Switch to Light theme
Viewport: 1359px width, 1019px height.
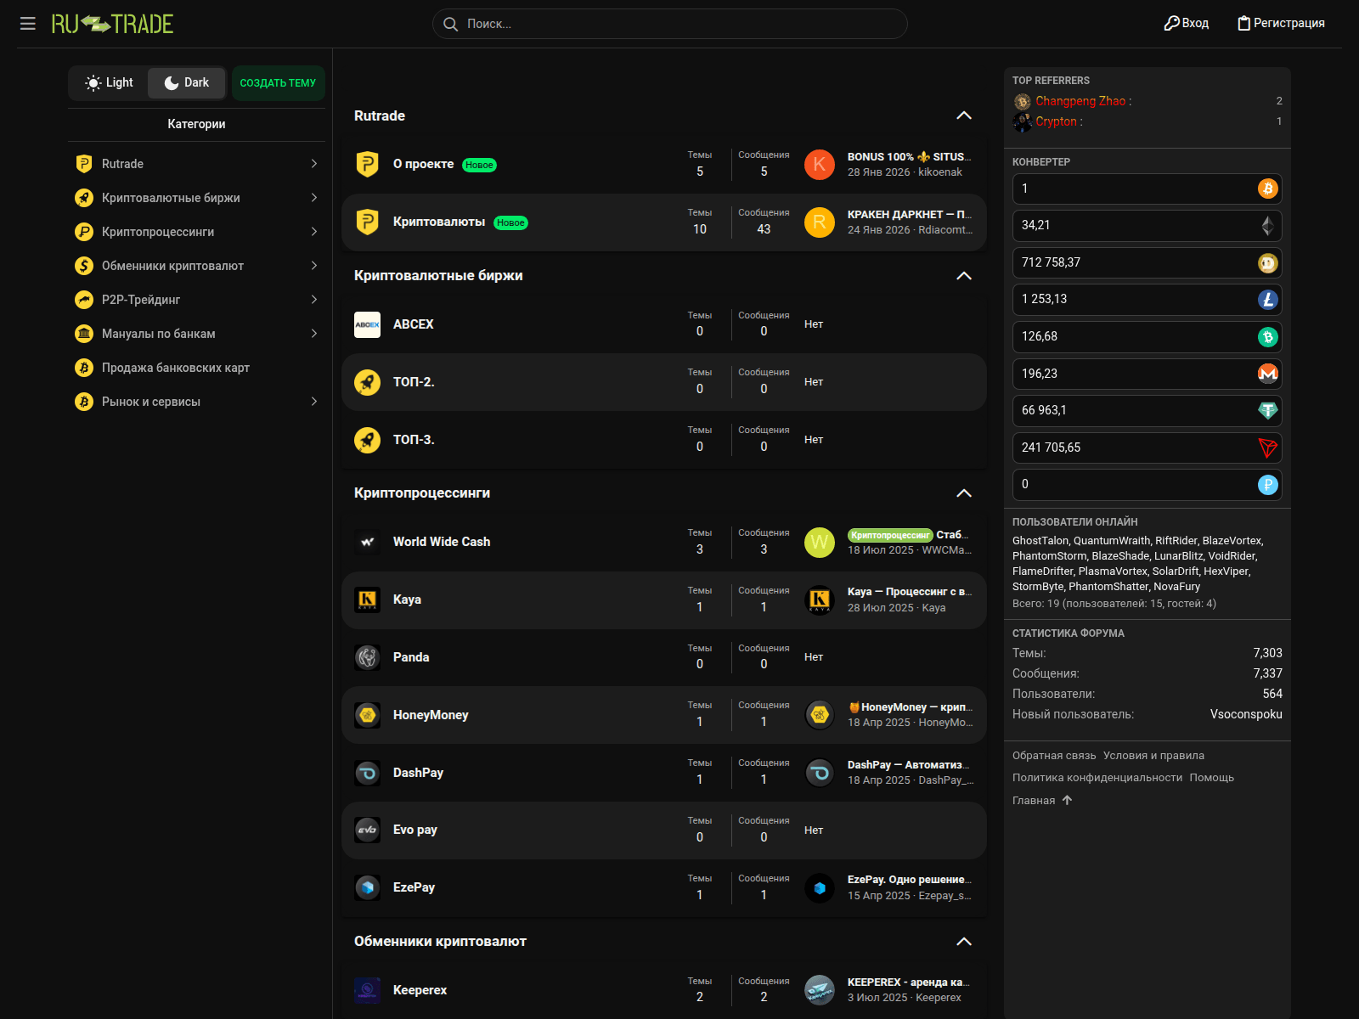click(x=109, y=82)
